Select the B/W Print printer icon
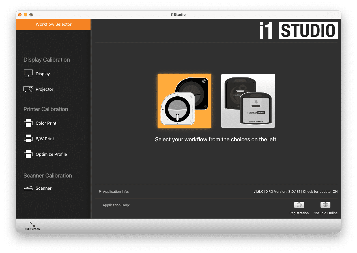This screenshot has width=357, height=253. [28, 138]
